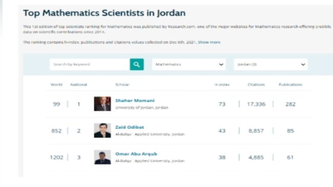This screenshot has height=187, width=333.
Task: Click the Publications column header
Action: click(x=290, y=84)
